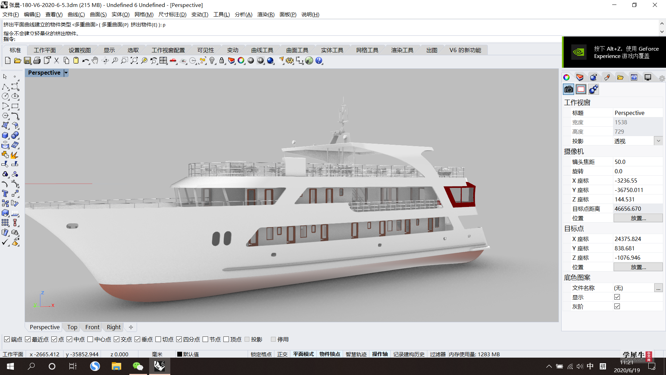Click the Cut scissors icon
Screen dimensions: 666x375
[x=57, y=61]
